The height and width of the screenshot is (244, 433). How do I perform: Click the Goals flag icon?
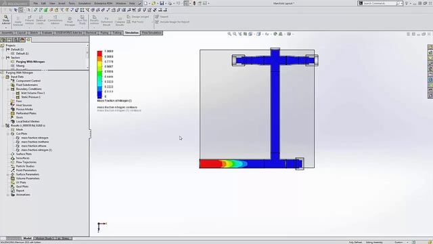(12, 117)
